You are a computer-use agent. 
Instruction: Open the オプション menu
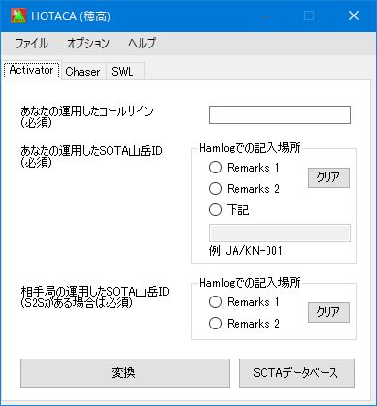88,44
